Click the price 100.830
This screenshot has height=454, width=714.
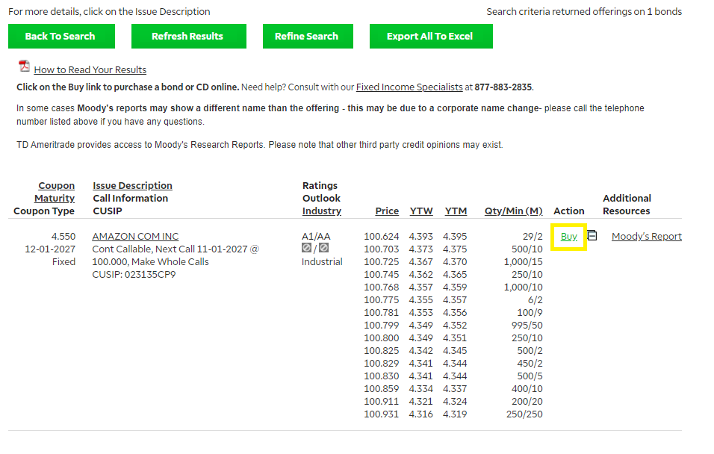pos(381,377)
